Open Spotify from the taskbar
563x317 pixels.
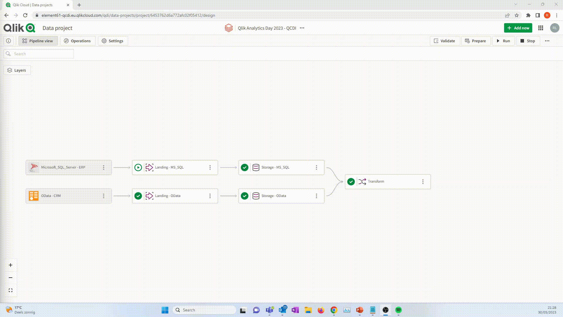coord(398,310)
